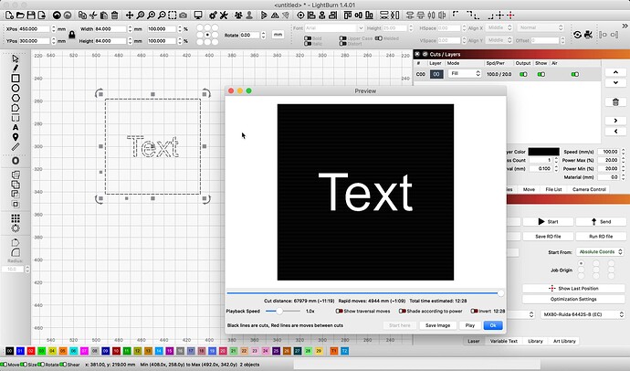Click the red laser position crosshair icon

coord(510,16)
